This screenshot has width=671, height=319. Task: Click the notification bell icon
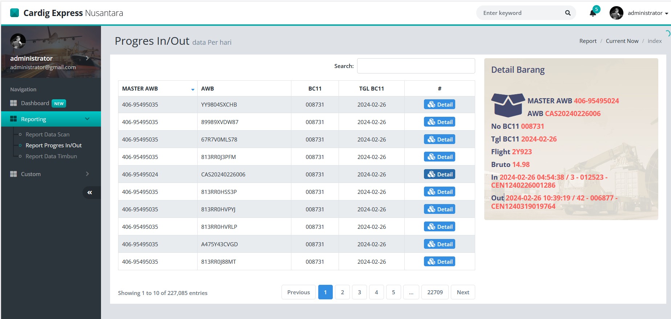coord(593,13)
